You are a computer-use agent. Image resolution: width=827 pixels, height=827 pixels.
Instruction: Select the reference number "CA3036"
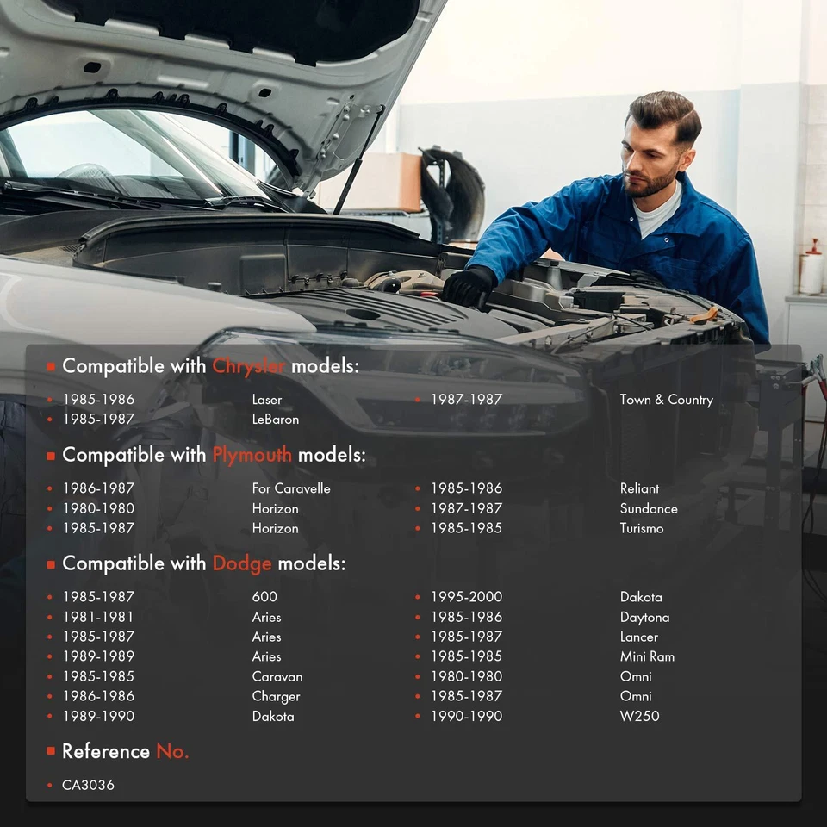(x=88, y=785)
